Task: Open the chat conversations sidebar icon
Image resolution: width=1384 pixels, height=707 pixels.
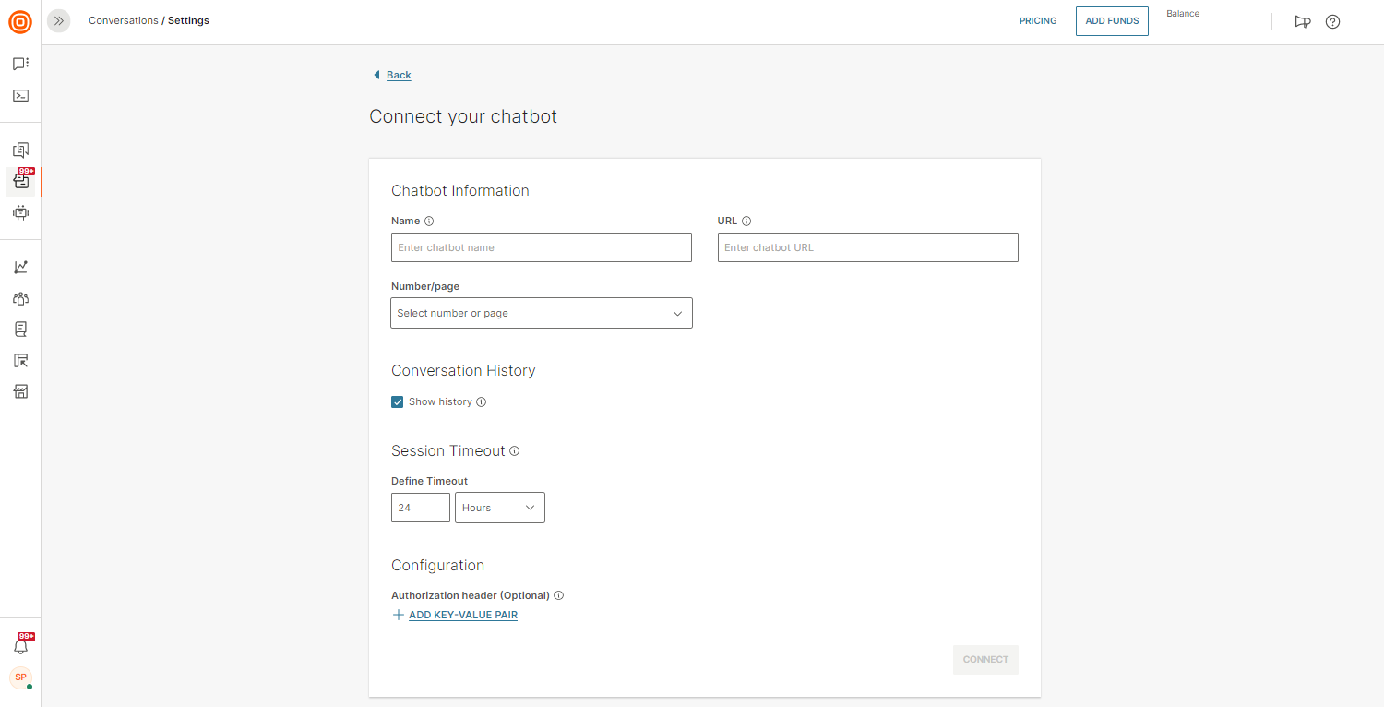Action: (x=20, y=64)
